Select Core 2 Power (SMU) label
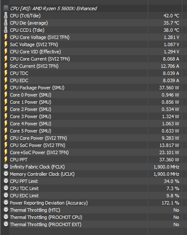 (x=31, y=109)
